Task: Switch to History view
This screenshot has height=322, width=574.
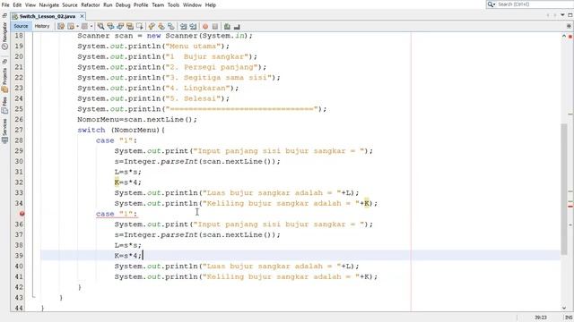Action: tap(42, 26)
